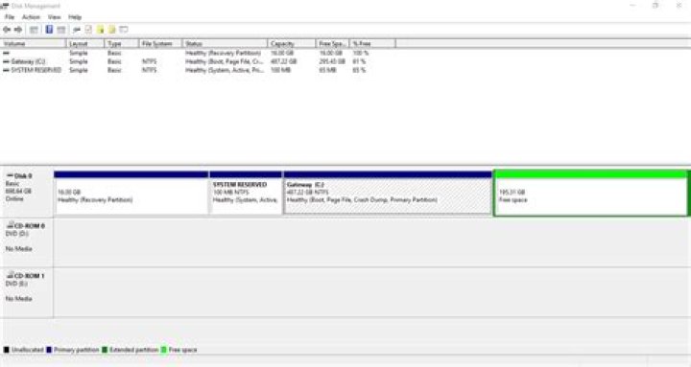
Task: Toggle the action pane toolbar icon
Action: (61, 30)
